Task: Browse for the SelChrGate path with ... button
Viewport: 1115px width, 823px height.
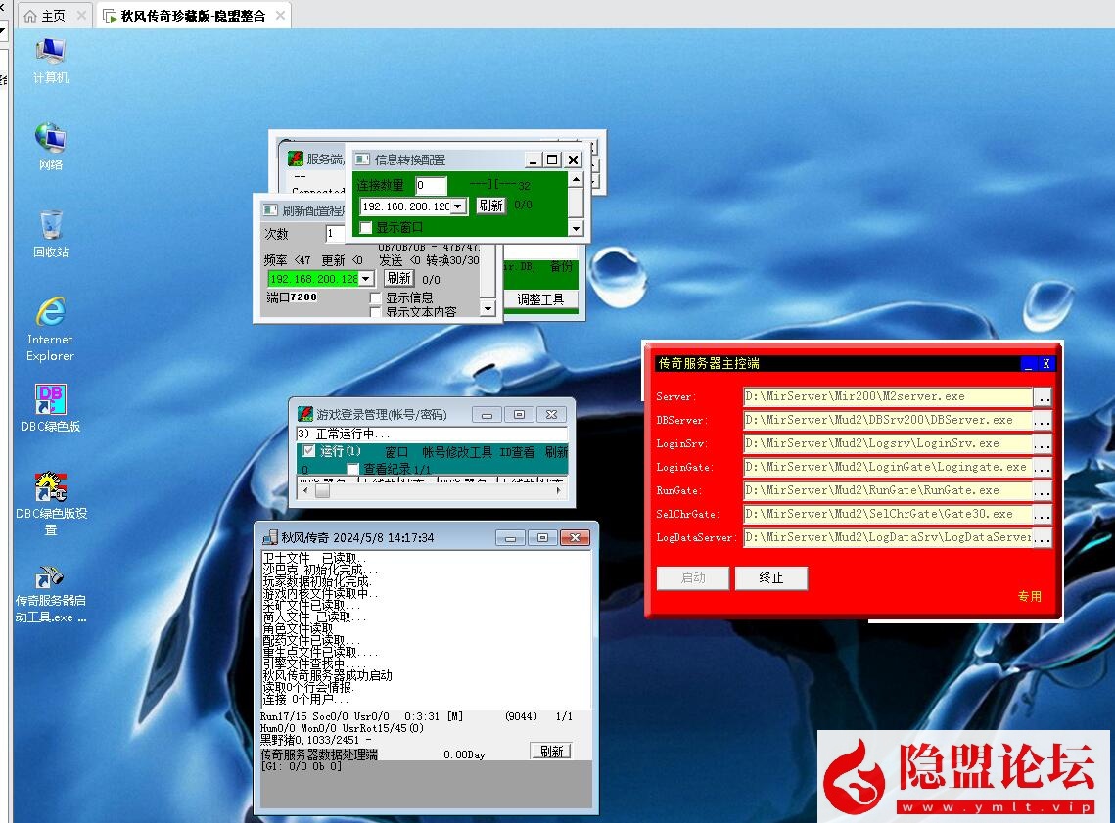Action: [x=1043, y=514]
